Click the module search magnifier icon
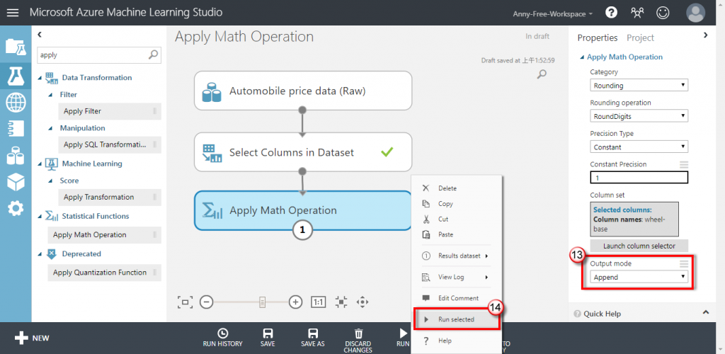725x354 pixels. 153,55
